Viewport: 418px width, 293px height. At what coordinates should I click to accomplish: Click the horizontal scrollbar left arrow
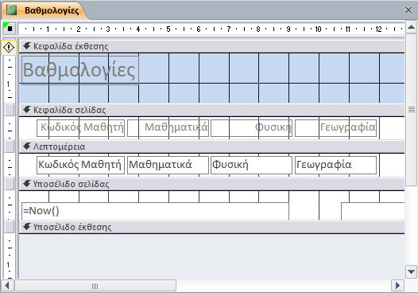(7, 286)
